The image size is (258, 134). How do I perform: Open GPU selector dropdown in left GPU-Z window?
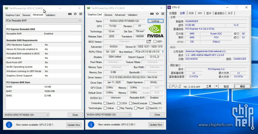coord(27,115)
